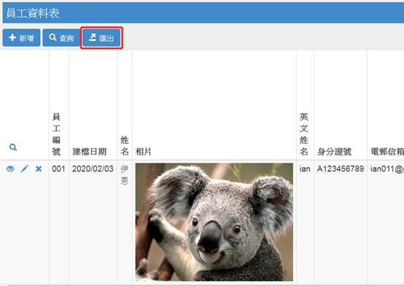Select the ian011@ email cell

(x=387, y=169)
